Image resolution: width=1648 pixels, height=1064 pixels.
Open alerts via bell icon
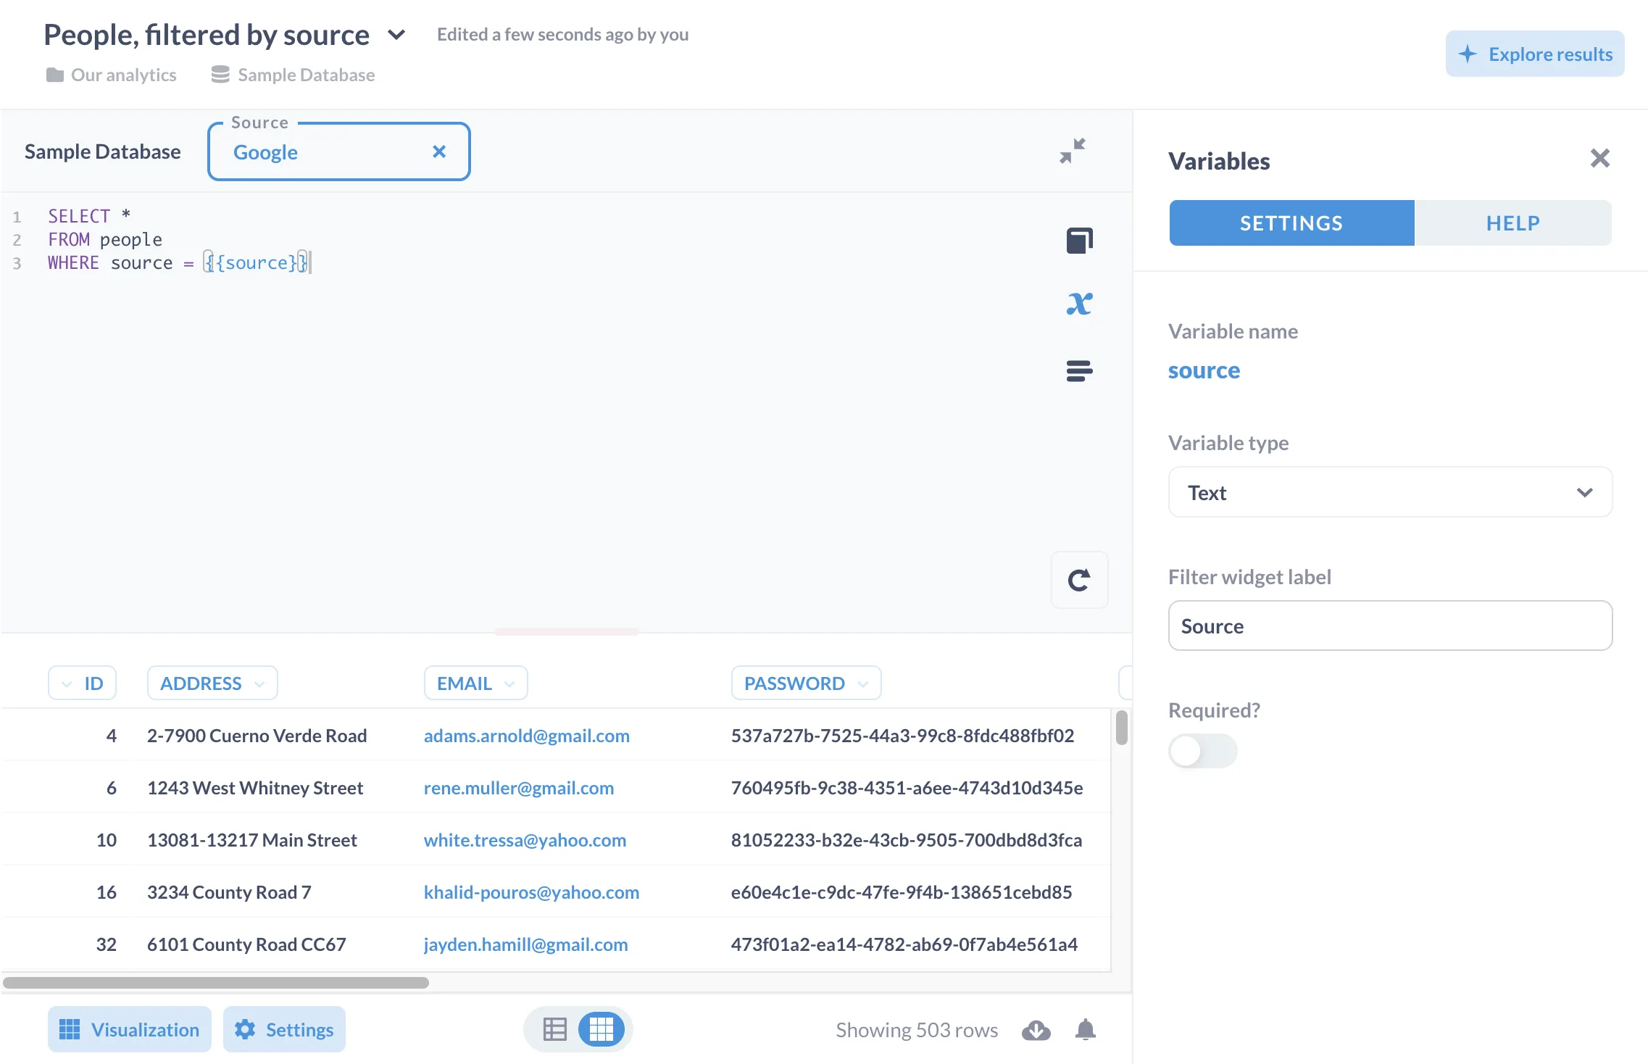[x=1085, y=1030]
